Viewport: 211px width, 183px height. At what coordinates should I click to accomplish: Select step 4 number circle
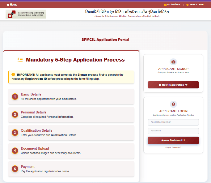click(x=15, y=151)
